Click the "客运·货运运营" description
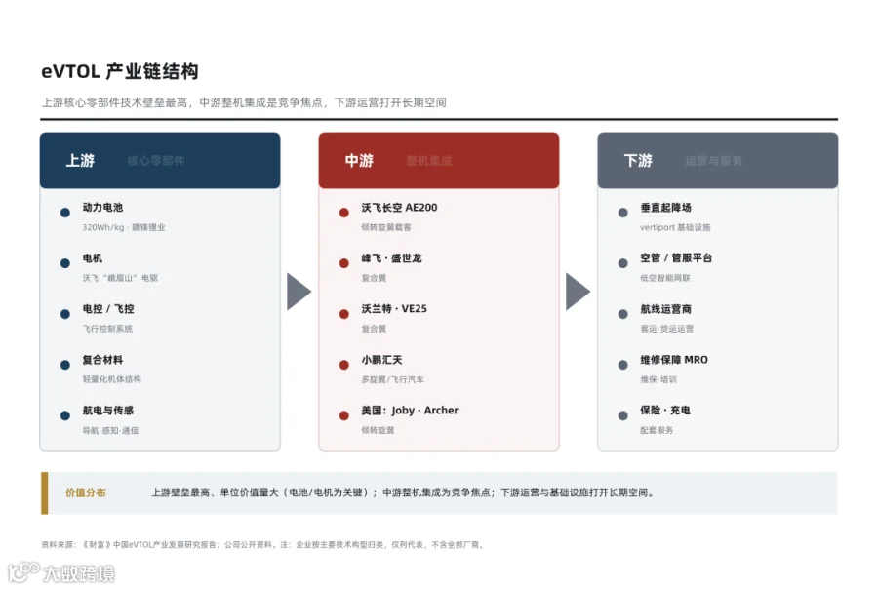 [x=667, y=329]
